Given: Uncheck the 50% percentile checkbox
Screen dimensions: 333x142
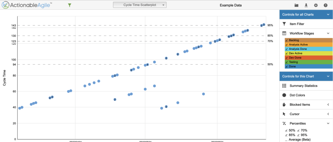Looking at the screenshot, I should tap(286, 130).
